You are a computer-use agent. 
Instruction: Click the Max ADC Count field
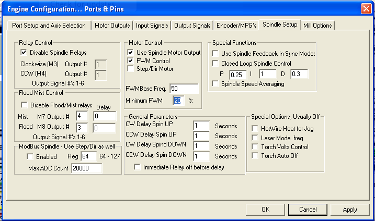(87, 168)
